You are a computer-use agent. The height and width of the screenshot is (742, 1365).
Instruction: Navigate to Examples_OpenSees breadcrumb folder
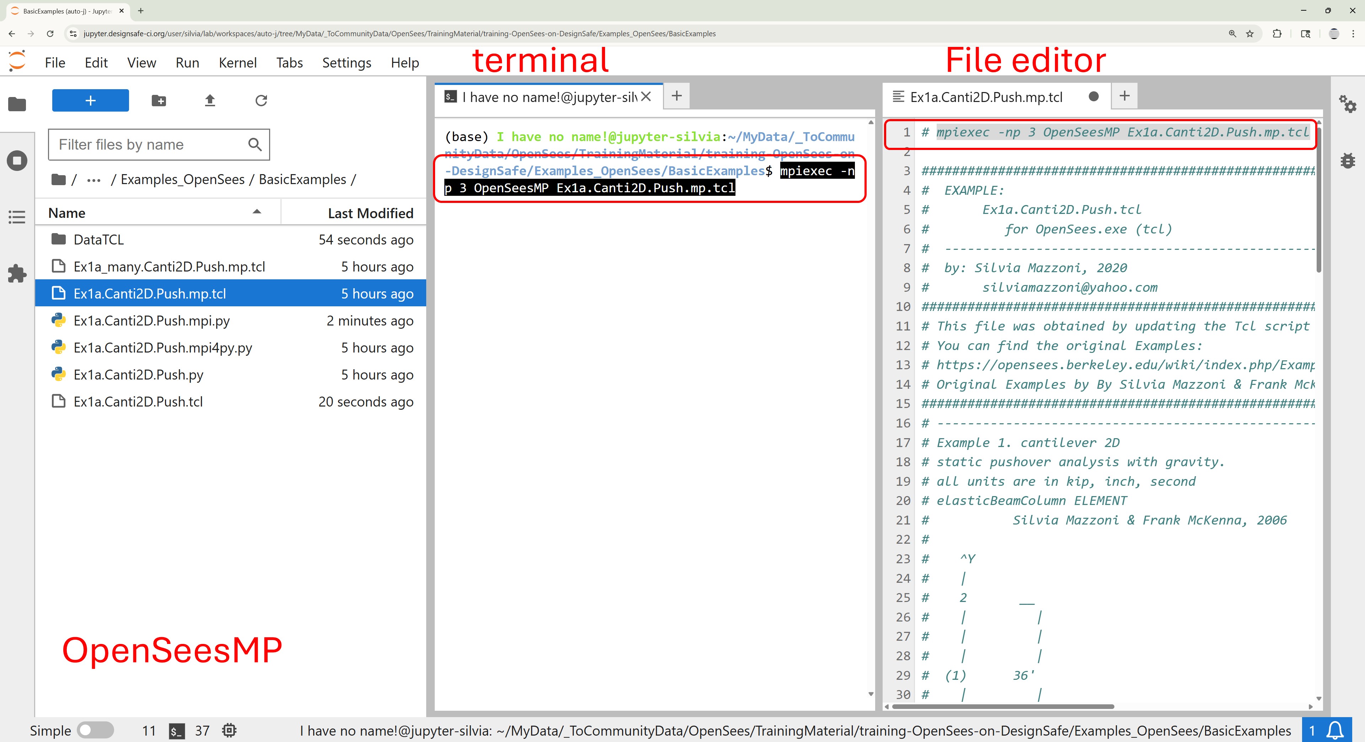182,179
